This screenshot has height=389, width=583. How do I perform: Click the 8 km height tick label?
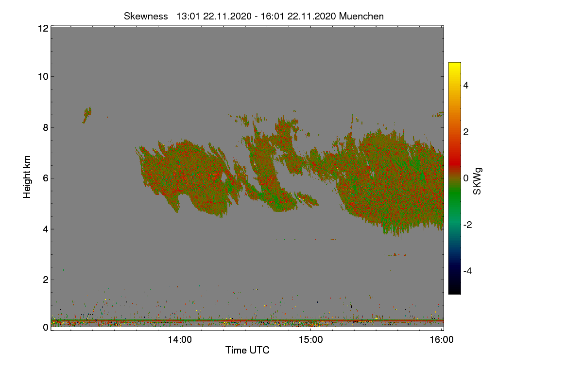[x=45, y=127]
